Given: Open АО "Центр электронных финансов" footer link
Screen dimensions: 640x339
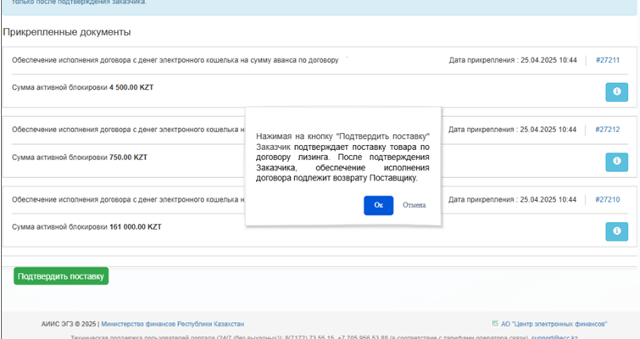Looking at the screenshot, I should click(554, 324).
